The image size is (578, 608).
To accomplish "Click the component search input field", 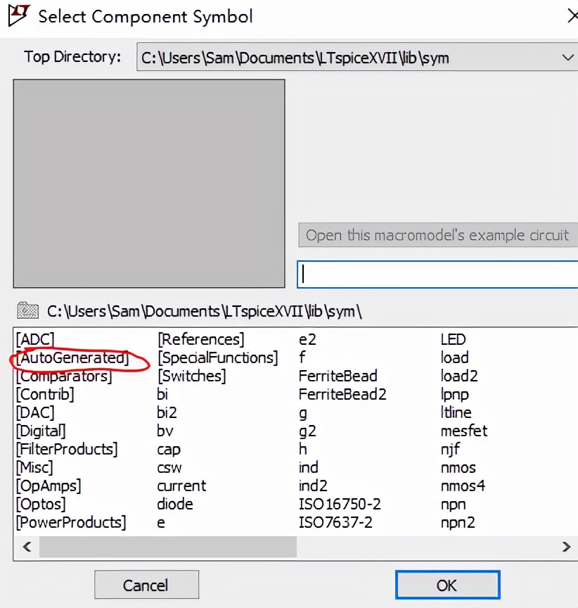I will (437, 274).
